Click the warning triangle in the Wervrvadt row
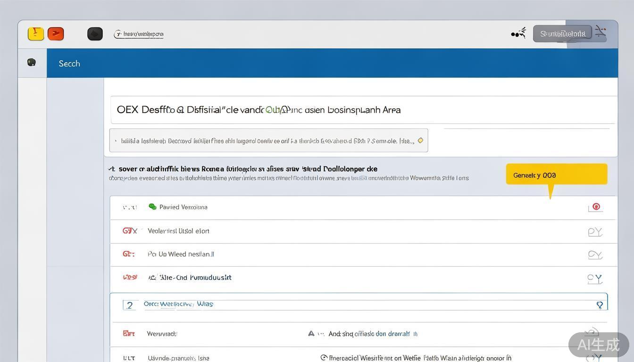Viewport: 634px width, 362px height. (x=311, y=333)
